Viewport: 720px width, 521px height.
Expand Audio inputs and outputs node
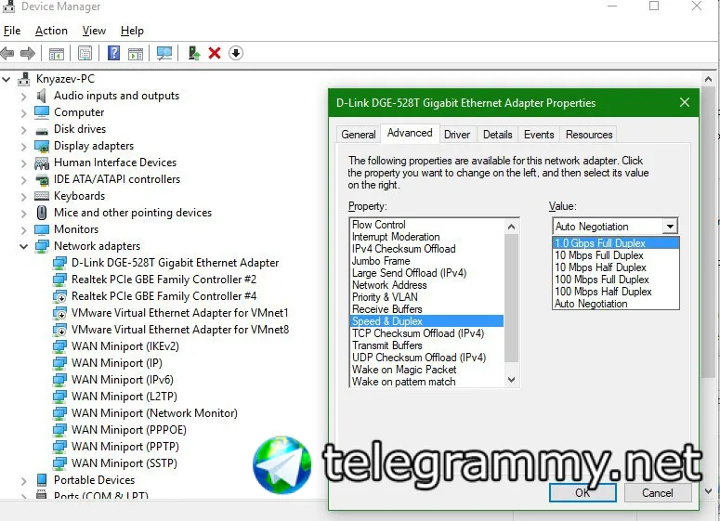pos(23,97)
